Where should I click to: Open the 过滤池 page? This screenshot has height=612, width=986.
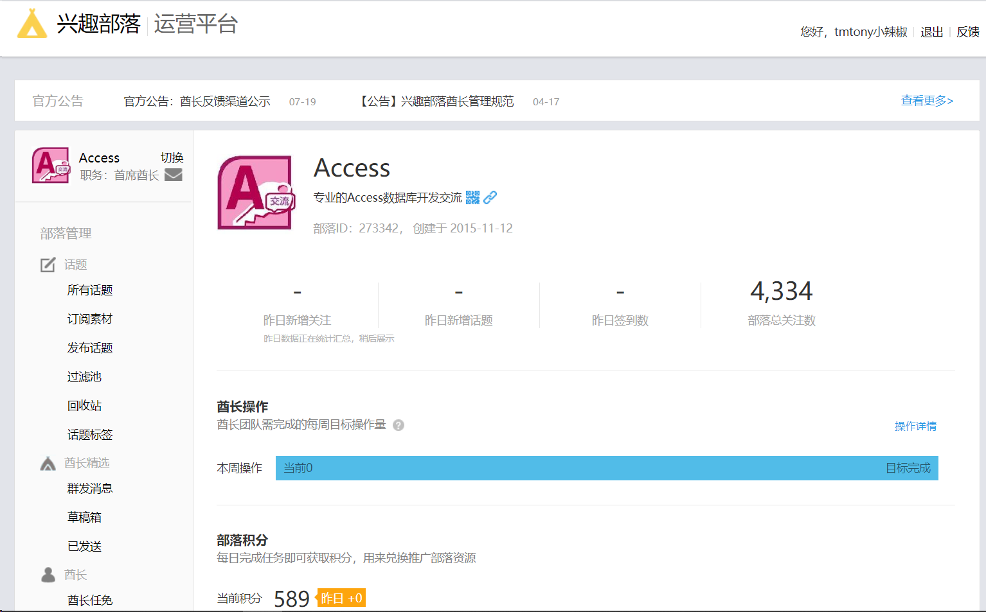coord(85,377)
